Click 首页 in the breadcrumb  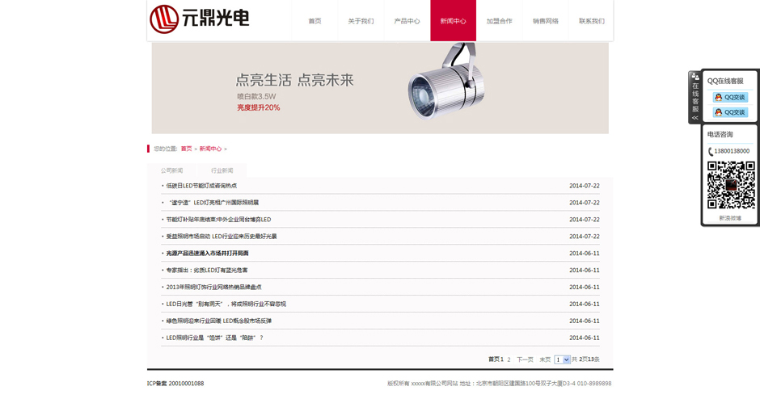(187, 149)
